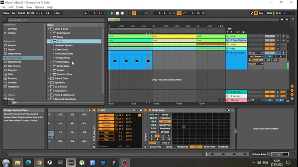Select the Samples category
The image size is (298, 167).
pos(12,78)
